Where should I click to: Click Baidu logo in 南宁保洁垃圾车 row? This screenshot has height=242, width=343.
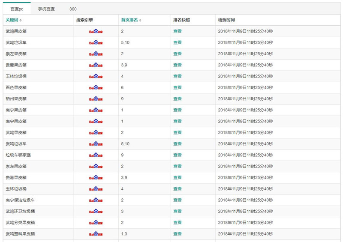click(96, 200)
